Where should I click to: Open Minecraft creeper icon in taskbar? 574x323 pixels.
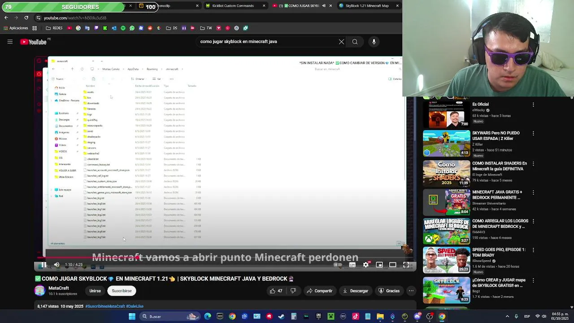tap(331, 316)
